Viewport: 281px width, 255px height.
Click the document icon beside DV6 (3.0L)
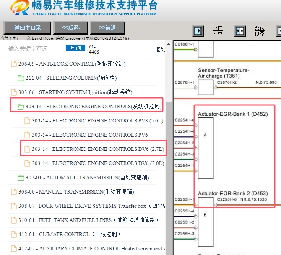point(27,163)
